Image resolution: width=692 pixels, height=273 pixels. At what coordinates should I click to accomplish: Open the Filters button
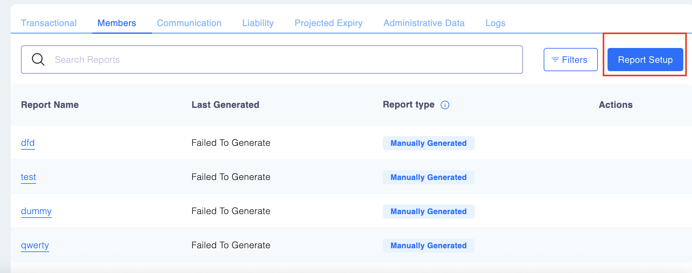(x=570, y=60)
